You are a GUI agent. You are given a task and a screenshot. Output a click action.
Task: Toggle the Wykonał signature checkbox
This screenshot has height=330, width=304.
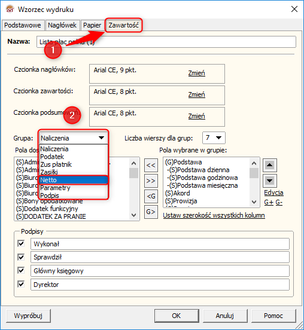(x=21, y=243)
